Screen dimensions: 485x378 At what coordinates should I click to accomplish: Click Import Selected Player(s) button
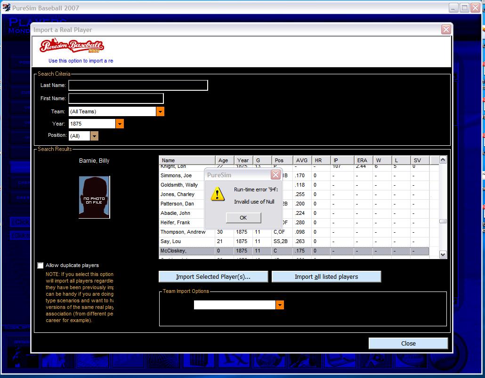[x=213, y=277]
